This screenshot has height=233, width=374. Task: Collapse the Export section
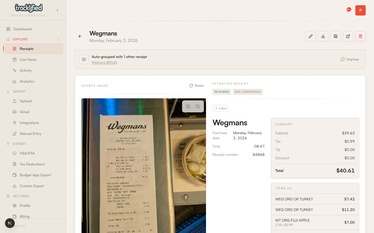point(33,144)
